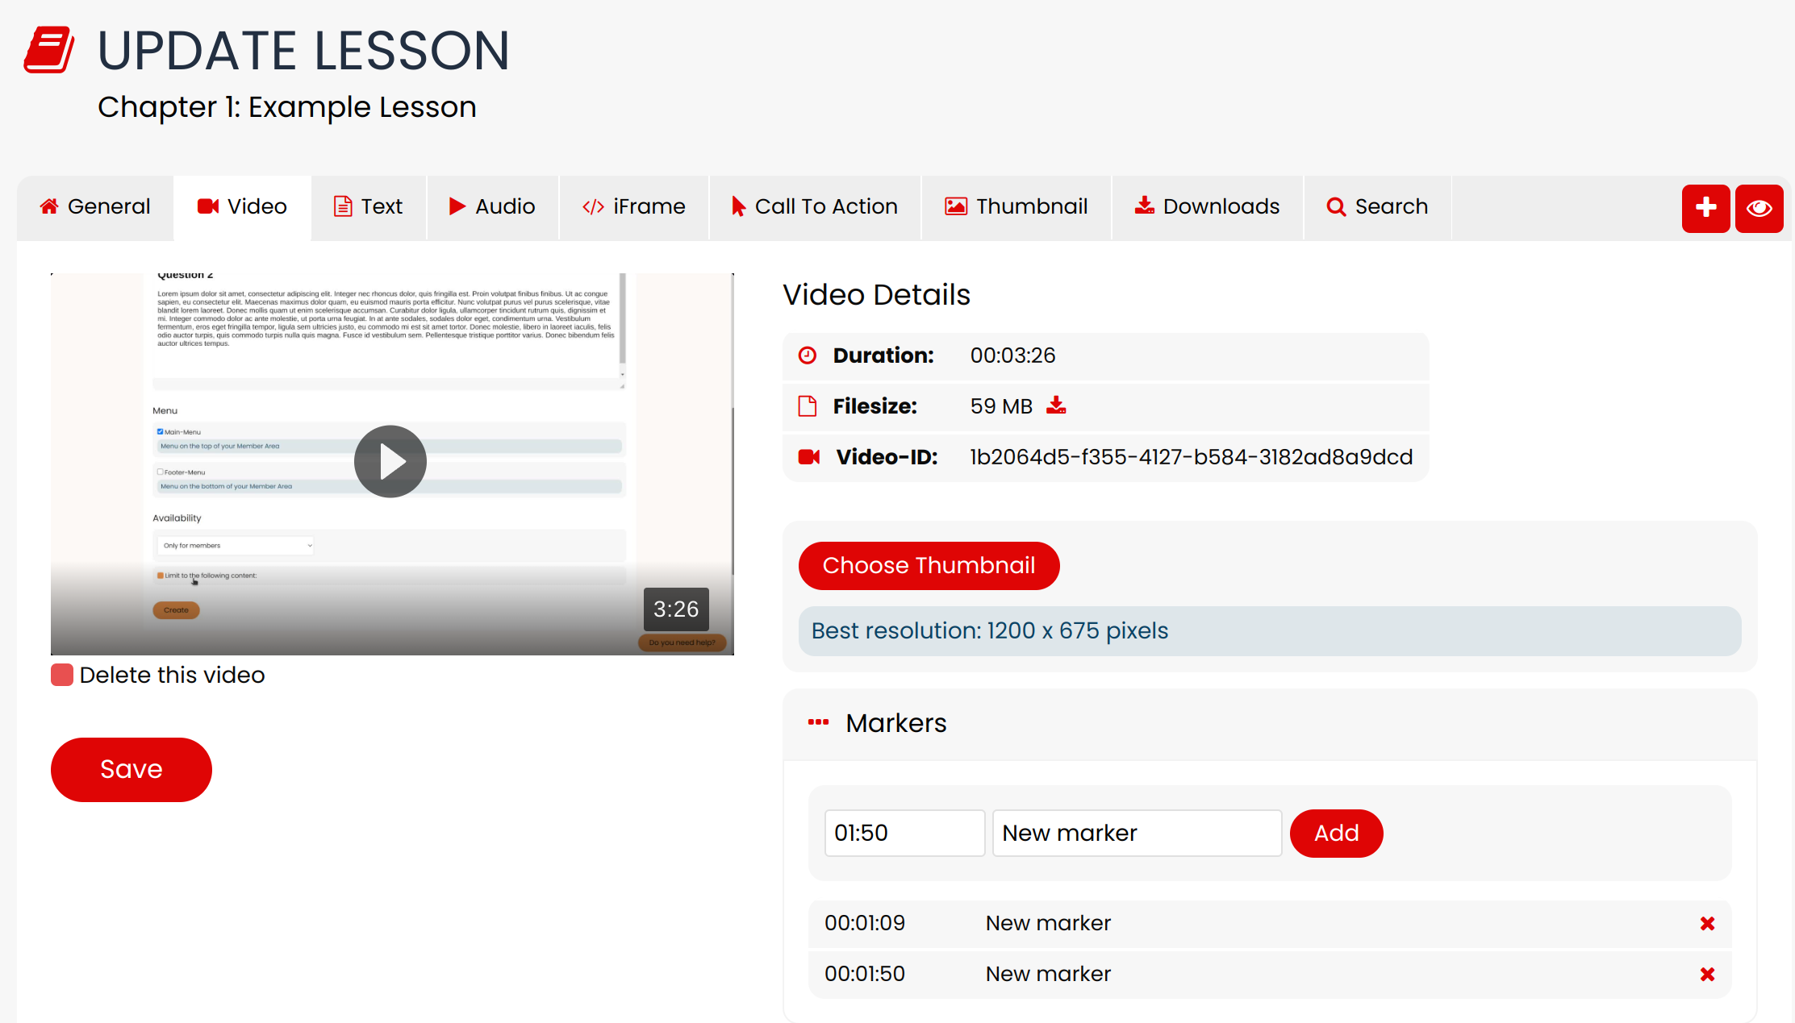Screen dimensions: 1795x1023
Task: Click the New marker label in 00:01:50 row
Action: (1048, 974)
